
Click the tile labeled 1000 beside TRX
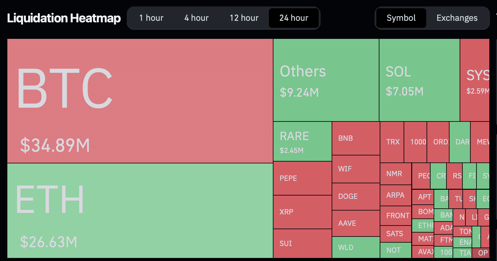coord(415,142)
